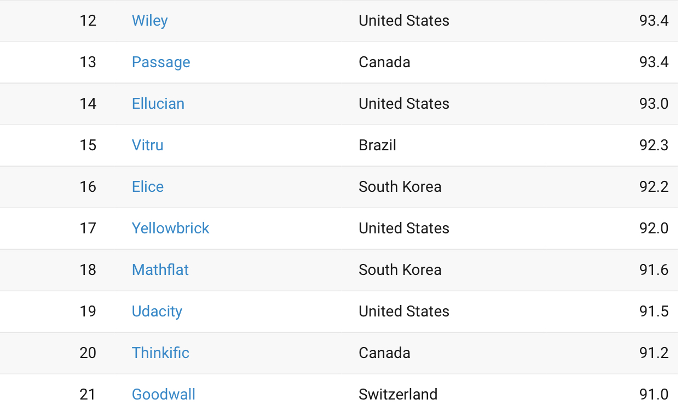This screenshot has height=411, width=681.
Task: Open the Wiley company link
Action: pos(149,21)
